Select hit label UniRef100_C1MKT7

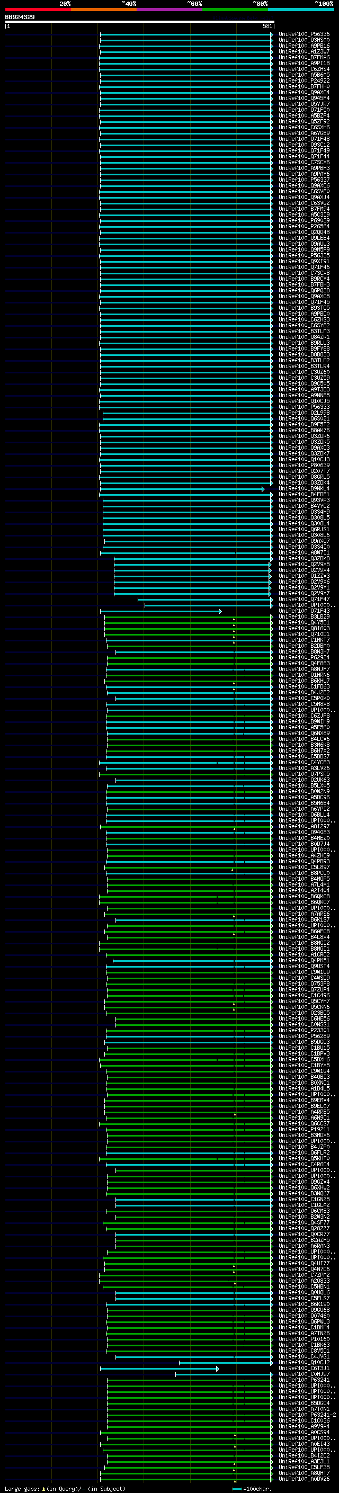pos(304,640)
